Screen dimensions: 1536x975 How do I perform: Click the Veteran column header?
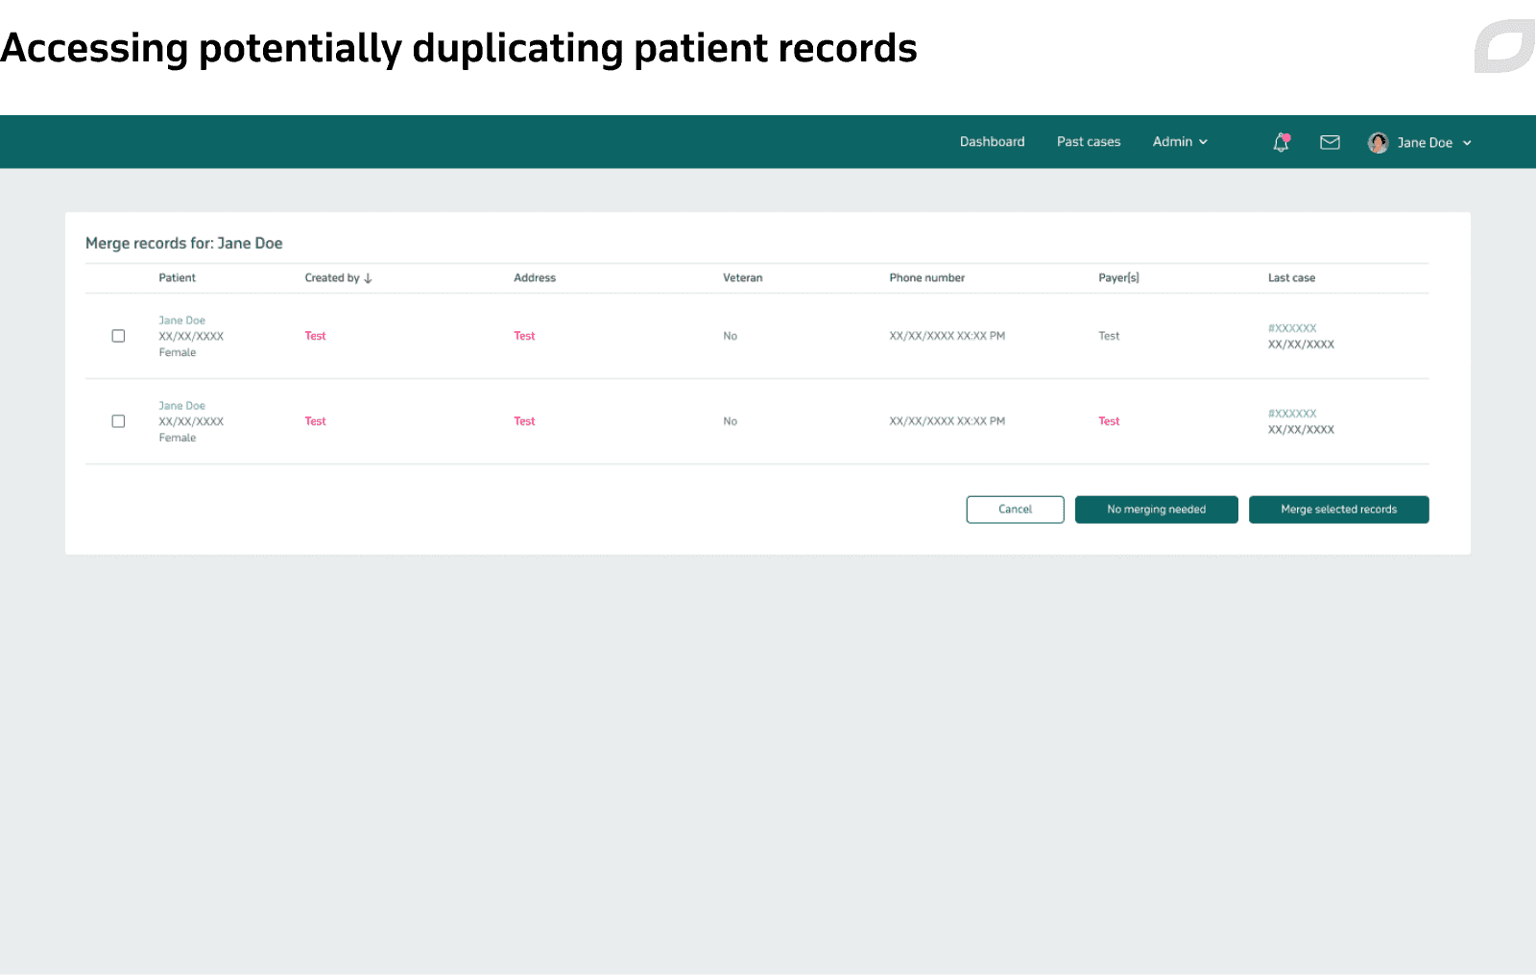742,278
